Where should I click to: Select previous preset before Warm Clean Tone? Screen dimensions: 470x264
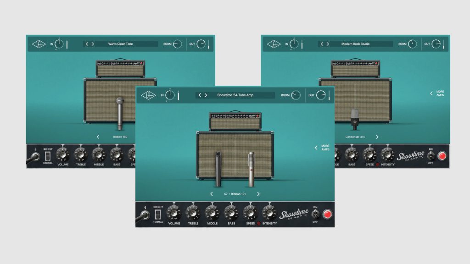[87, 44]
